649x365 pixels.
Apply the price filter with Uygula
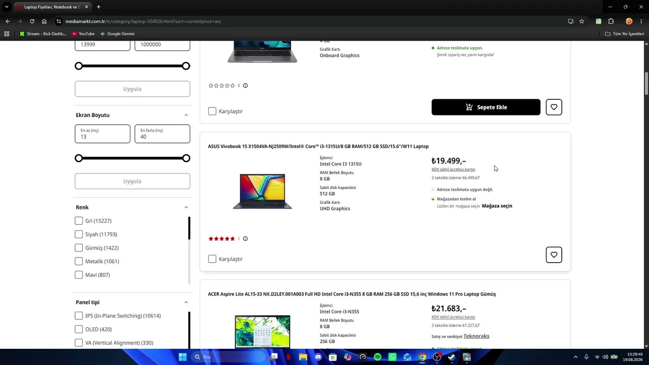coord(132,89)
